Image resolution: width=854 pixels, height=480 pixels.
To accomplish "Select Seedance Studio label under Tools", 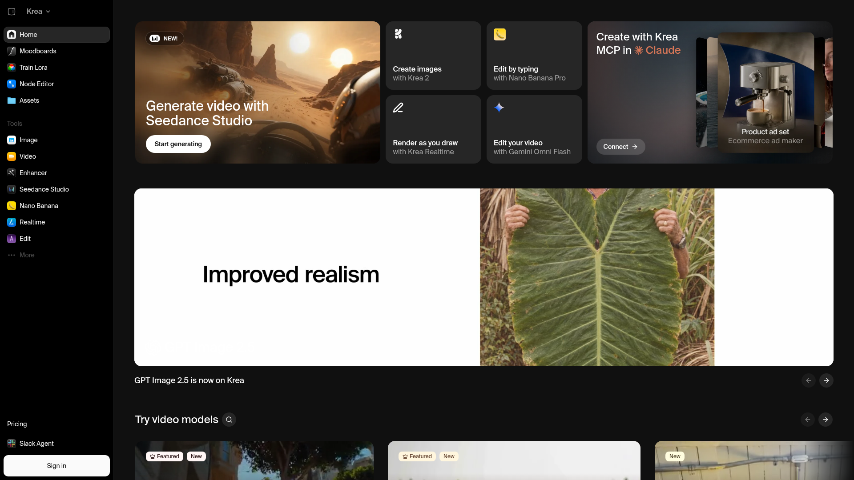I will click(44, 189).
